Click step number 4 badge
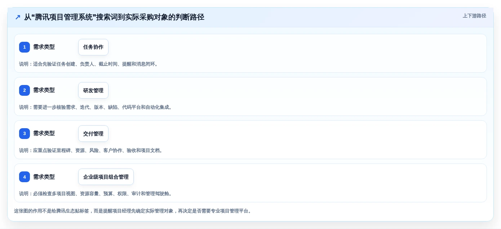501x229 pixels. click(x=25, y=177)
